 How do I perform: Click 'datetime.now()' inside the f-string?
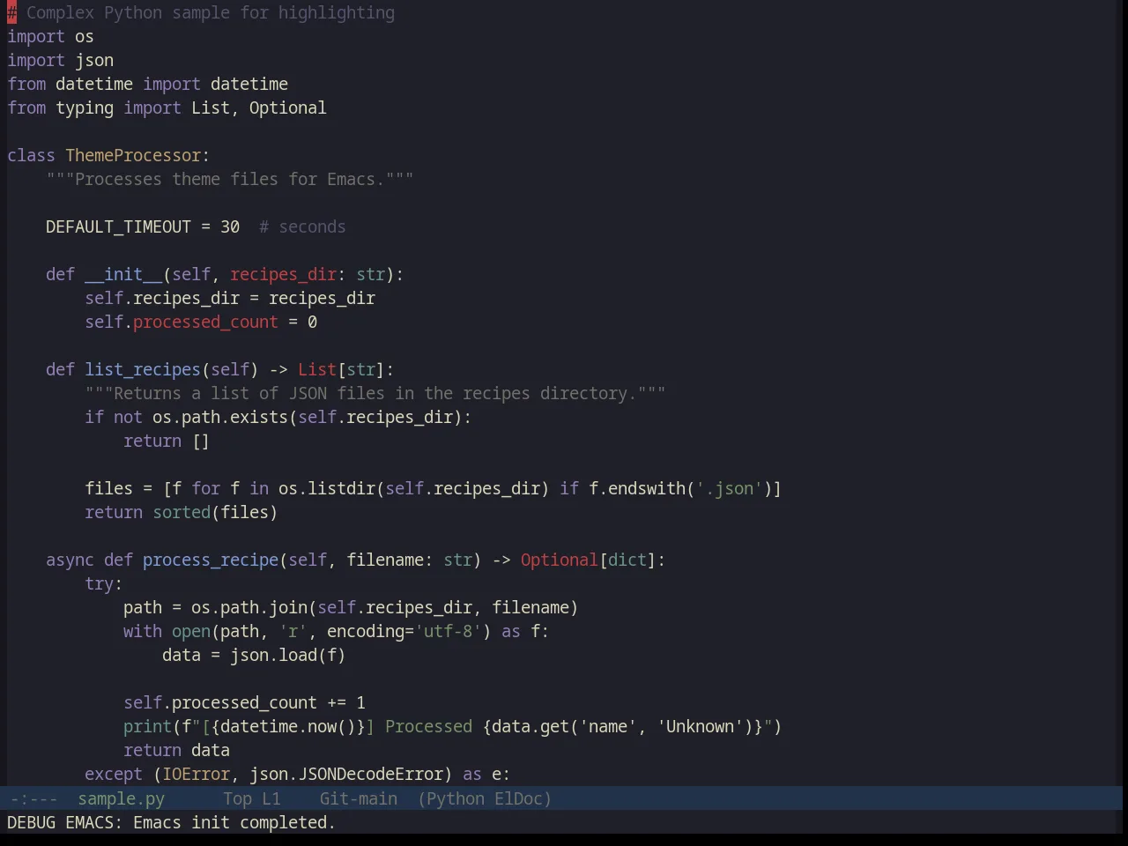288,726
